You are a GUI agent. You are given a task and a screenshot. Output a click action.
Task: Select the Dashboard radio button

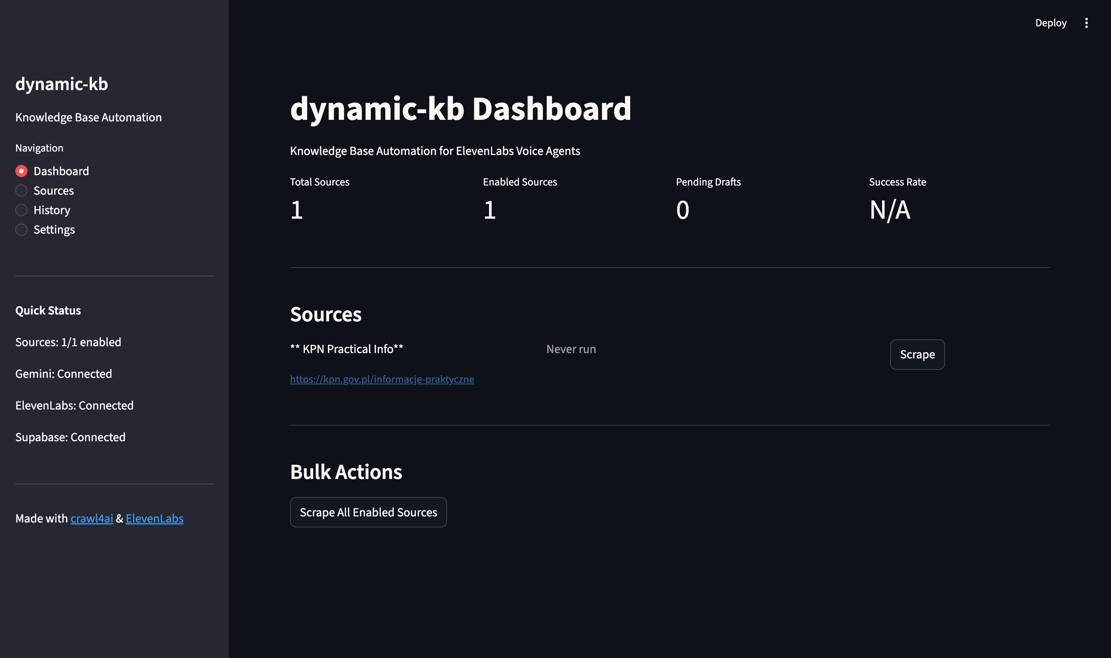click(x=21, y=171)
